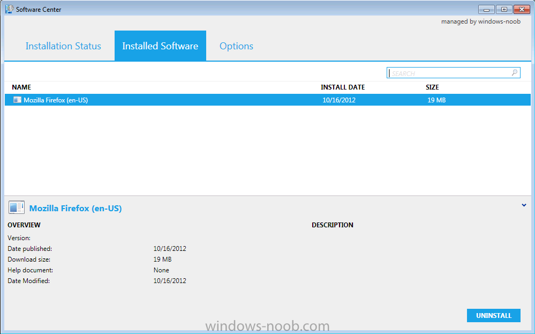Screen dimensions: 535x334
Task: Click the Firefox row application icon
Action: point(17,100)
